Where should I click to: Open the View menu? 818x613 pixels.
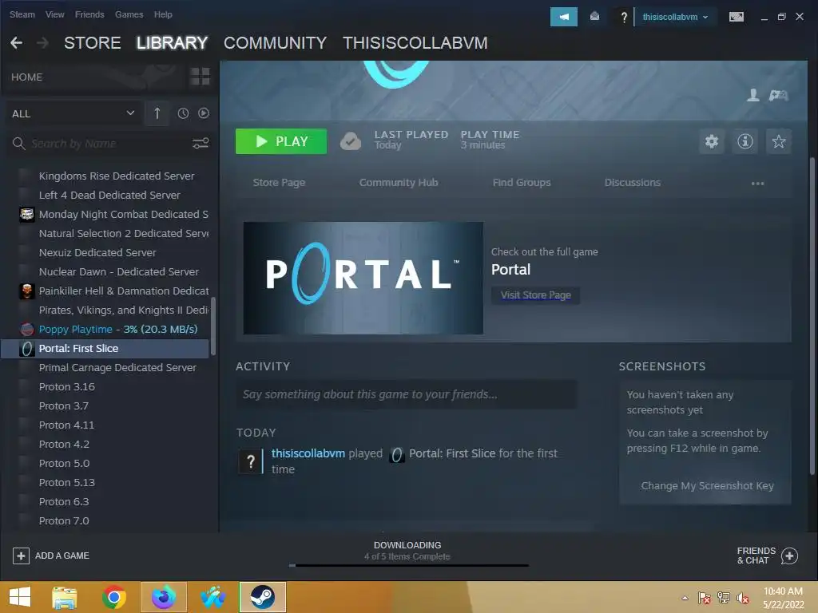[x=55, y=14]
